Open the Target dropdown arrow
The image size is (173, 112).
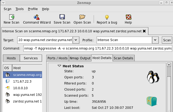76,40
